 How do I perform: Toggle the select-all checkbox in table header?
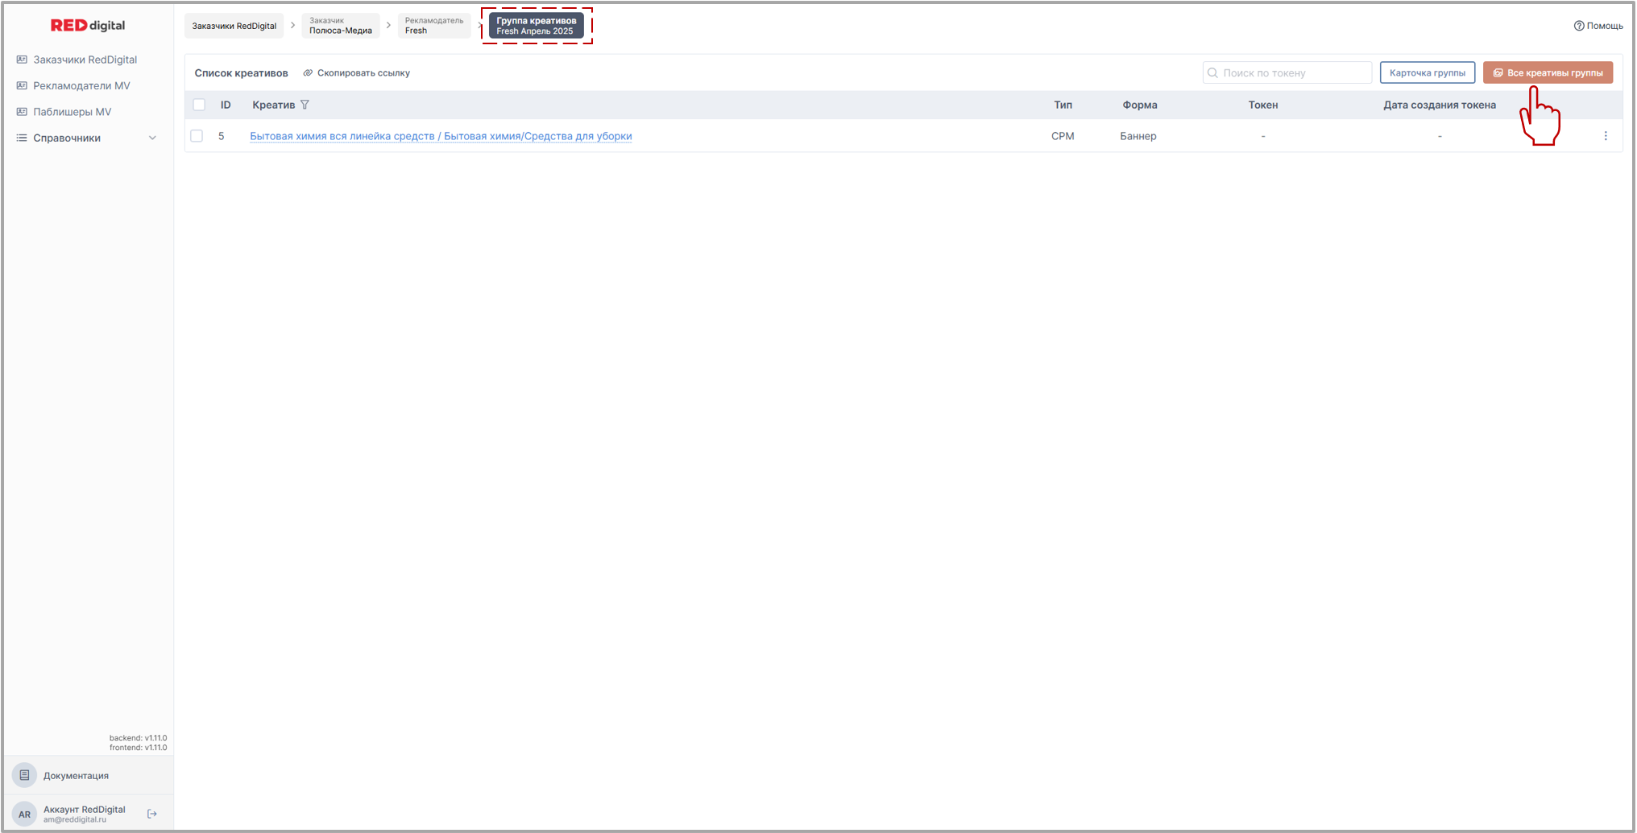coord(199,105)
